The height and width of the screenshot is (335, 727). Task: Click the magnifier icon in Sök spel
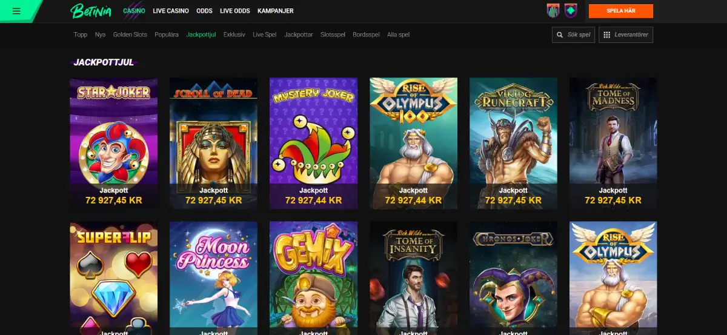[560, 35]
